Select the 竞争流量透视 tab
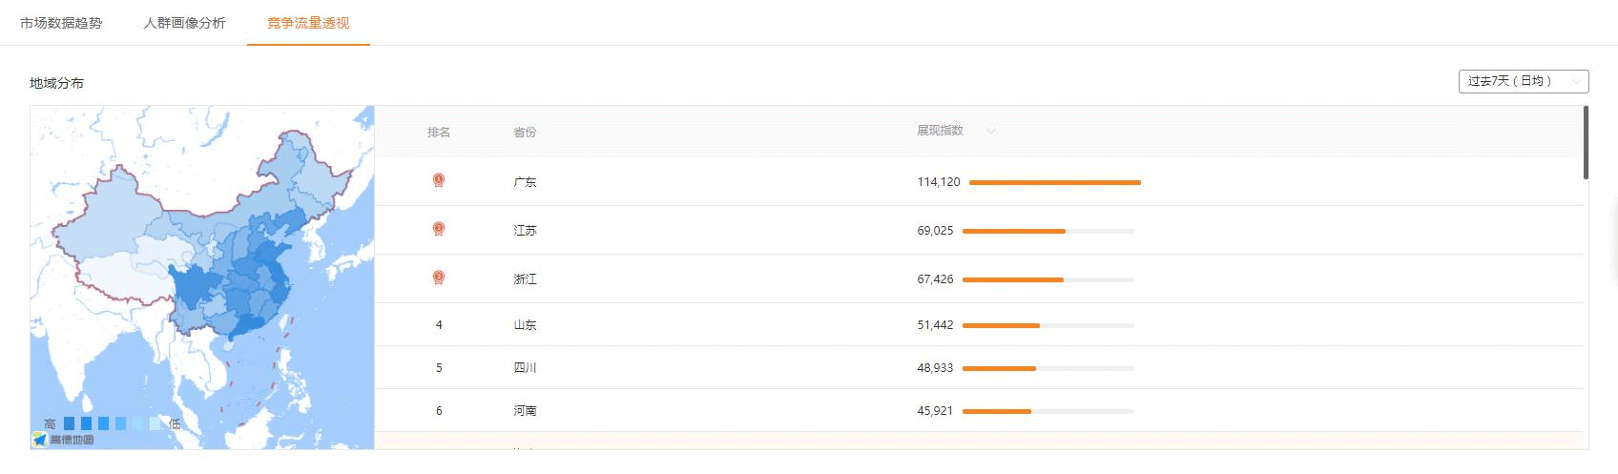Image resolution: width=1618 pixels, height=474 pixels. point(308,23)
